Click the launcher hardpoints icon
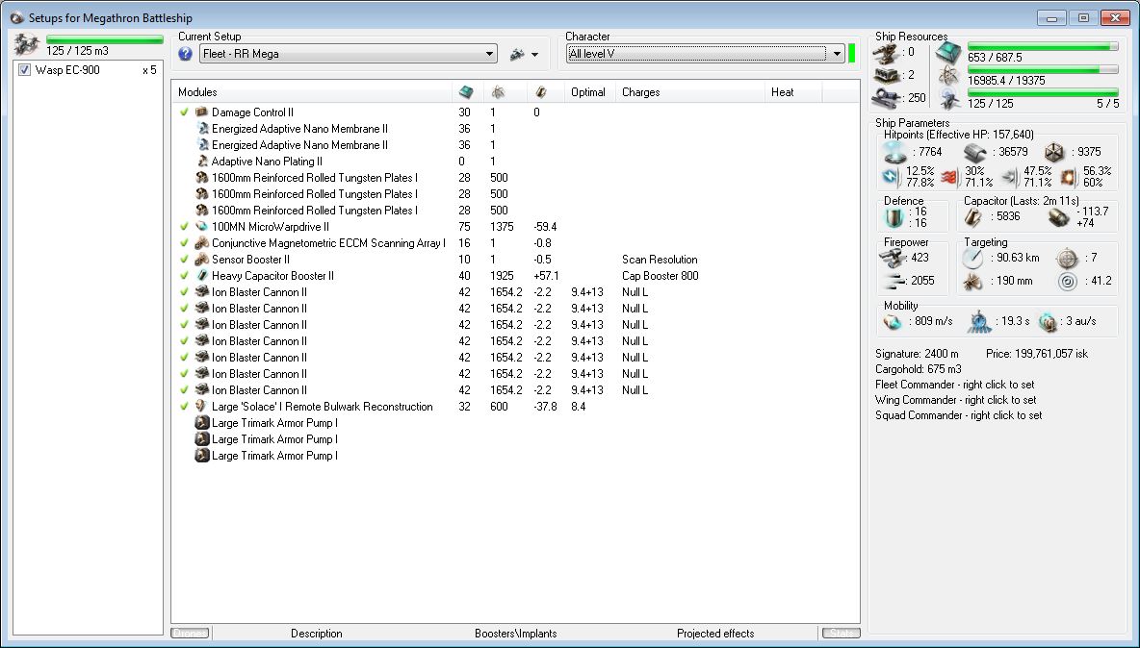This screenshot has height=648, width=1140. [885, 75]
